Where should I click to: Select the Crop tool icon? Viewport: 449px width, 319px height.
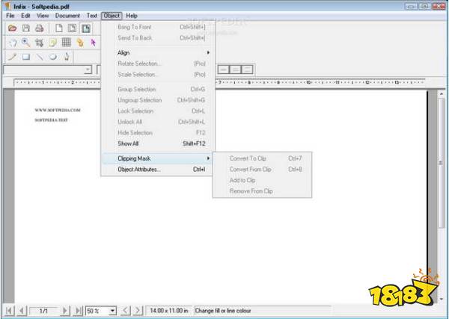39,43
